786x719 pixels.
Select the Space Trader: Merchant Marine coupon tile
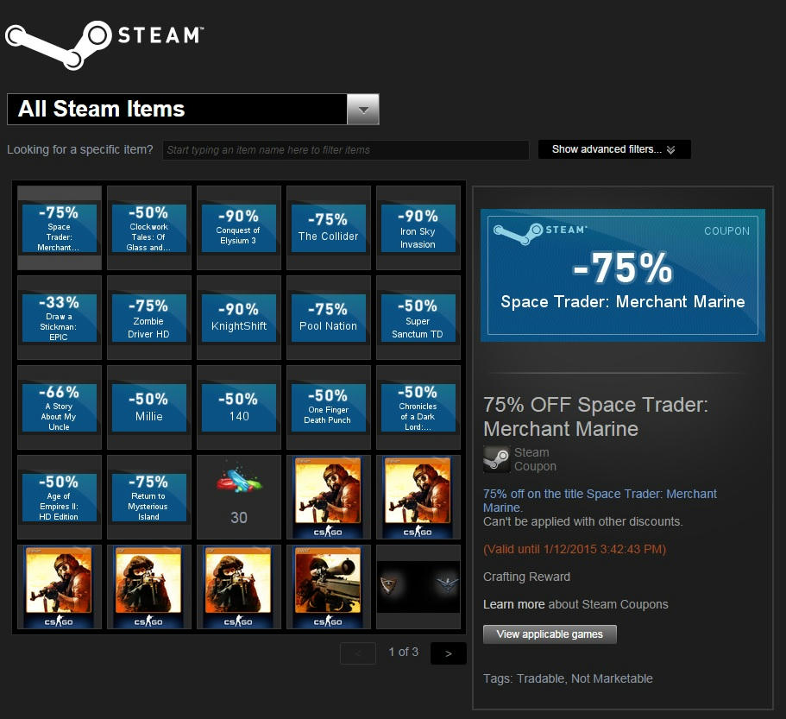[60, 228]
